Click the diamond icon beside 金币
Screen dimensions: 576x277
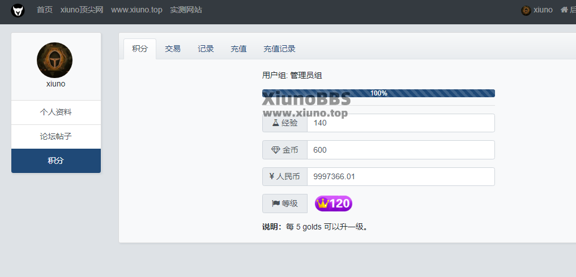pyautogui.click(x=276, y=150)
